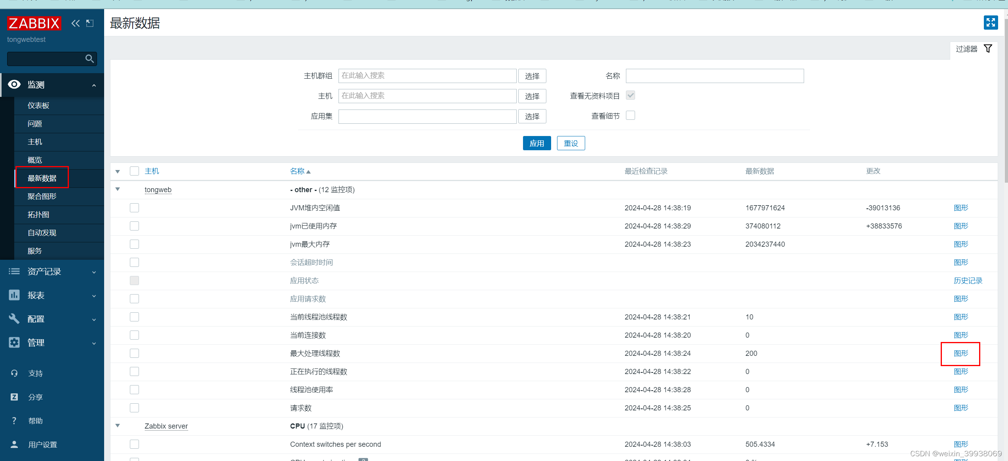
Task: Click the 应用集 input field
Action: tap(428, 116)
